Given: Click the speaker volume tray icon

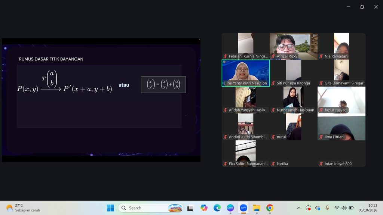Looking at the screenshot, I should pos(344,208).
